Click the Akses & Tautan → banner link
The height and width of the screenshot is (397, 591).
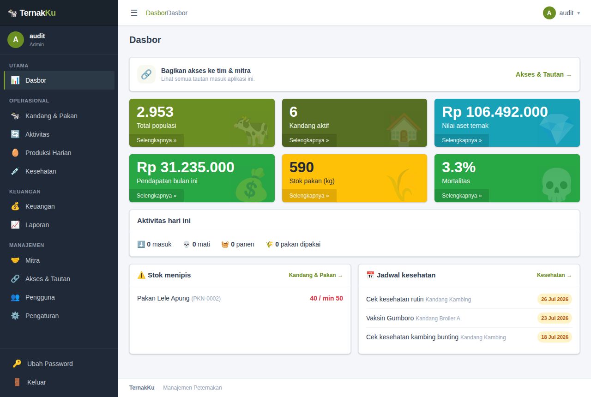coord(543,74)
